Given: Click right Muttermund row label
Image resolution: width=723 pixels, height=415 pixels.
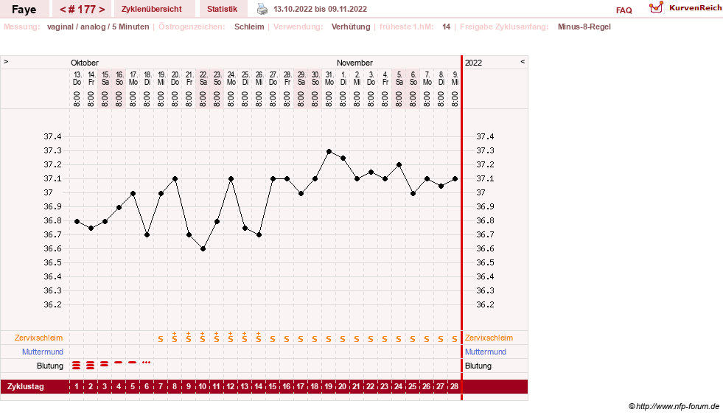Looking at the screenshot, I should pyautogui.click(x=486, y=352).
